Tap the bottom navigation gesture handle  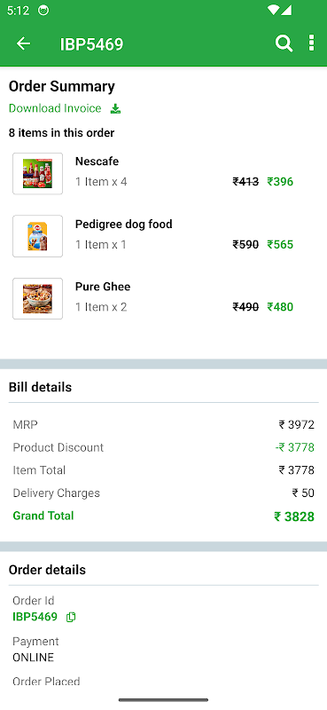point(163,700)
